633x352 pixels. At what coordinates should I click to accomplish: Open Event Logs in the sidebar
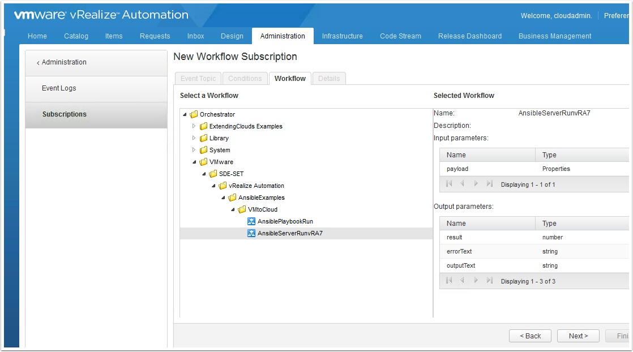(x=96, y=89)
